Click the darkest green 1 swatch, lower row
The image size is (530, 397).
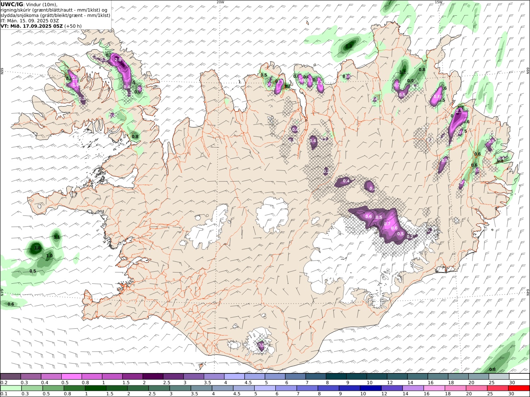pyautogui.click(x=96, y=388)
